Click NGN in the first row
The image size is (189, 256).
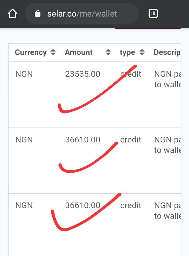click(24, 74)
